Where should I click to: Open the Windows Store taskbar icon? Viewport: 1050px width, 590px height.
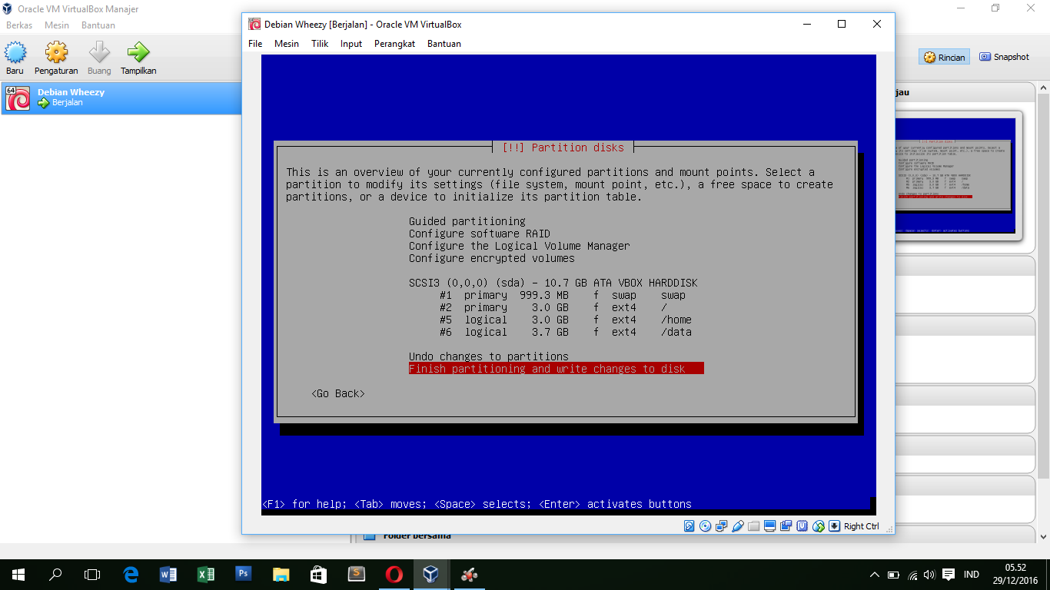click(319, 574)
